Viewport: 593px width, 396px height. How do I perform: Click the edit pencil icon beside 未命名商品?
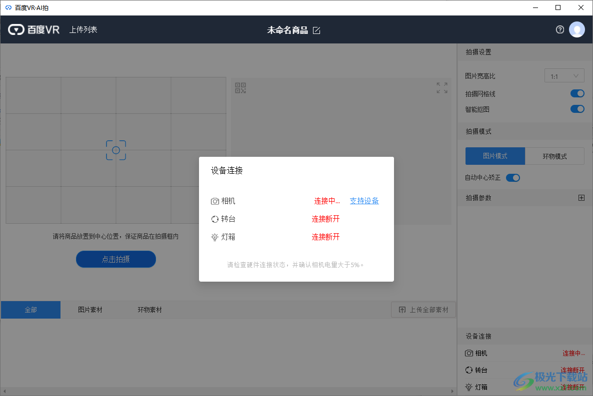[x=316, y=30]
